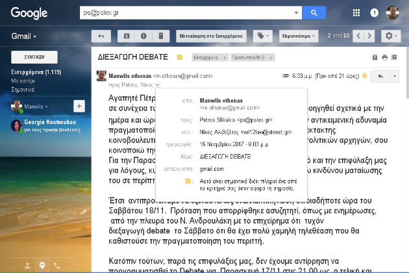Start a new chat with plus
Image resolution: width=409 pixels, height=273 pixels.
pos(79,106)
